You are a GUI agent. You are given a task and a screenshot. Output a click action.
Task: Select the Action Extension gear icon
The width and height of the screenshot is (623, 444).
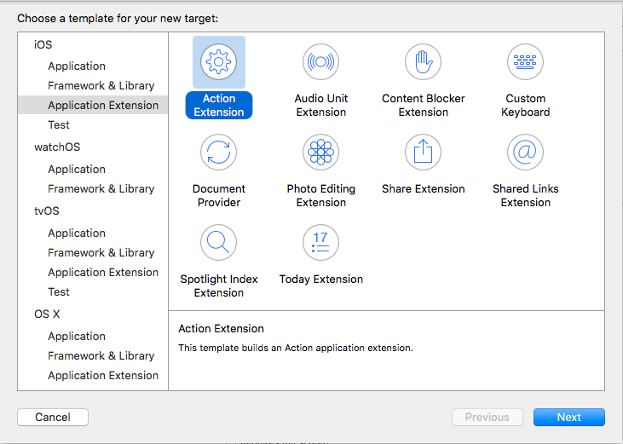point(219,62)
